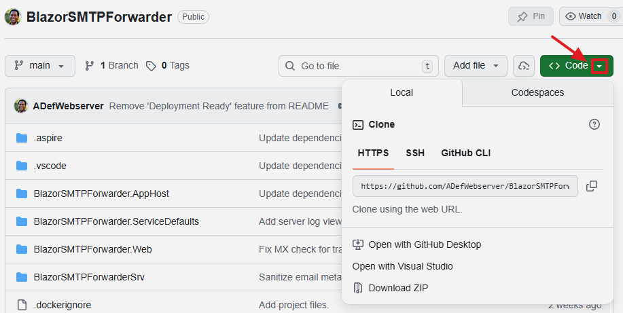Image resolution: width=623 pixels, height=313 pixels.
Task: Click the clone help question mark icon
Action: point(594,124)
